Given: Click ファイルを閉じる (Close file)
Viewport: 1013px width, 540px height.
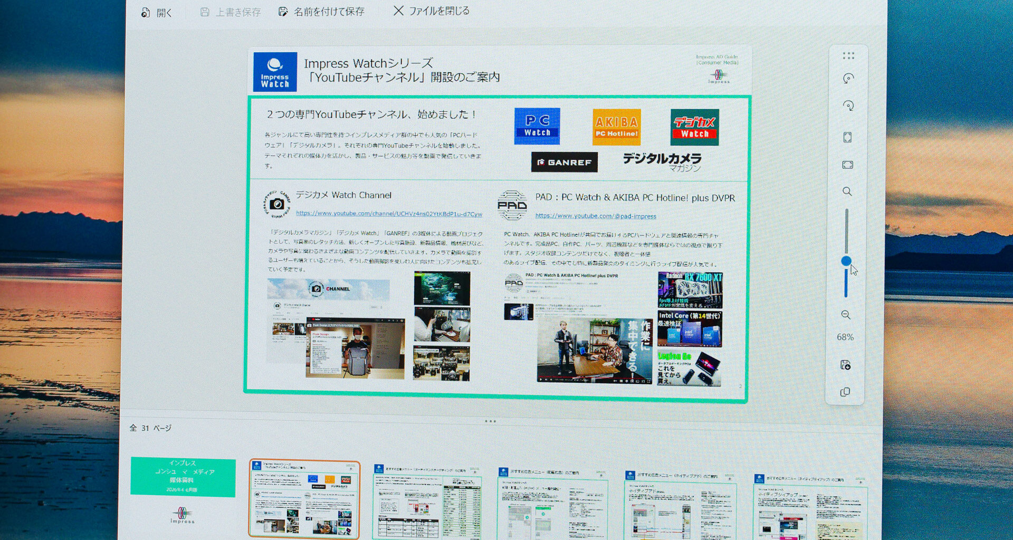Looking at the screenshot, I should [432, 11].
